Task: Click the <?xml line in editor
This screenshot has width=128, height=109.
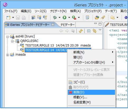Action: (x=118, y=30)
